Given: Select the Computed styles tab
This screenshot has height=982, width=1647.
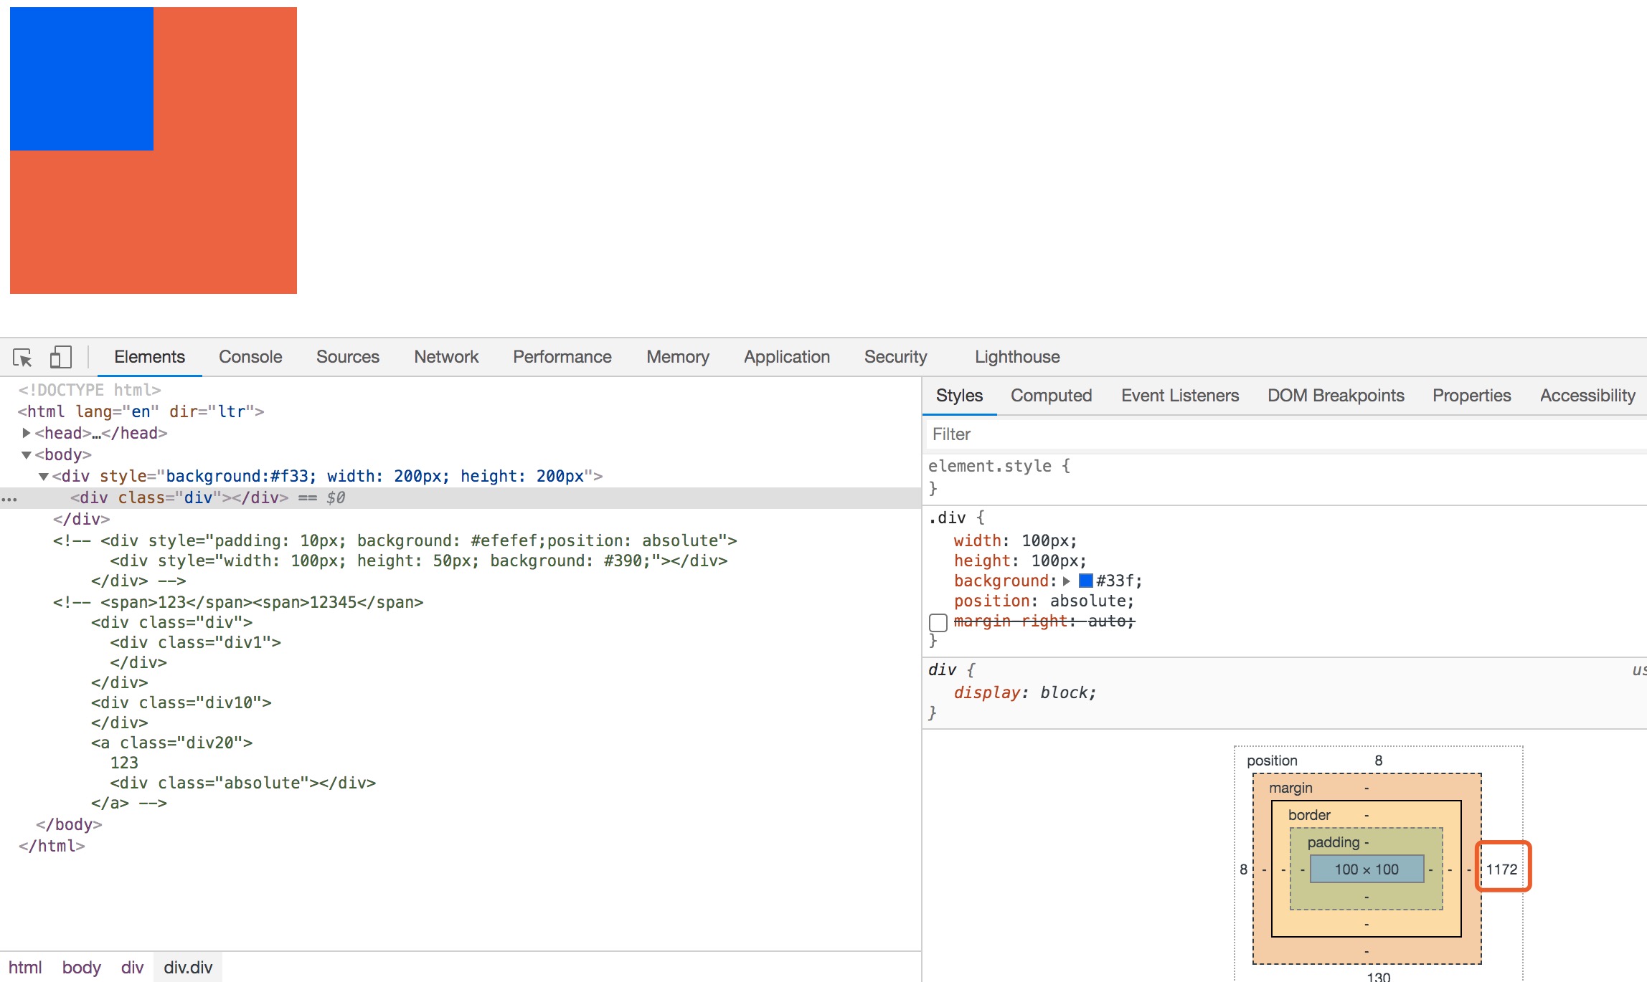Looking at the screenshot, I should (x=1049, y=394).
